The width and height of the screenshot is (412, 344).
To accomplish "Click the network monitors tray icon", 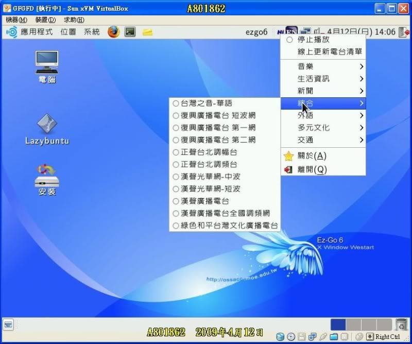I will point(305,31).
